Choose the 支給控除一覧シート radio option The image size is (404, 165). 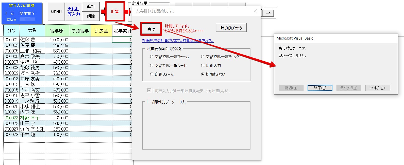152,66
